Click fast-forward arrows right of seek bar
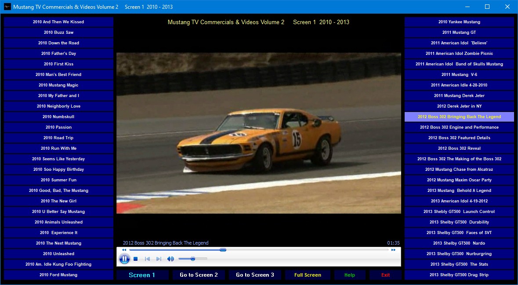Image resolution: width=518 pixels, height=285 pixels. pos(393,250)
